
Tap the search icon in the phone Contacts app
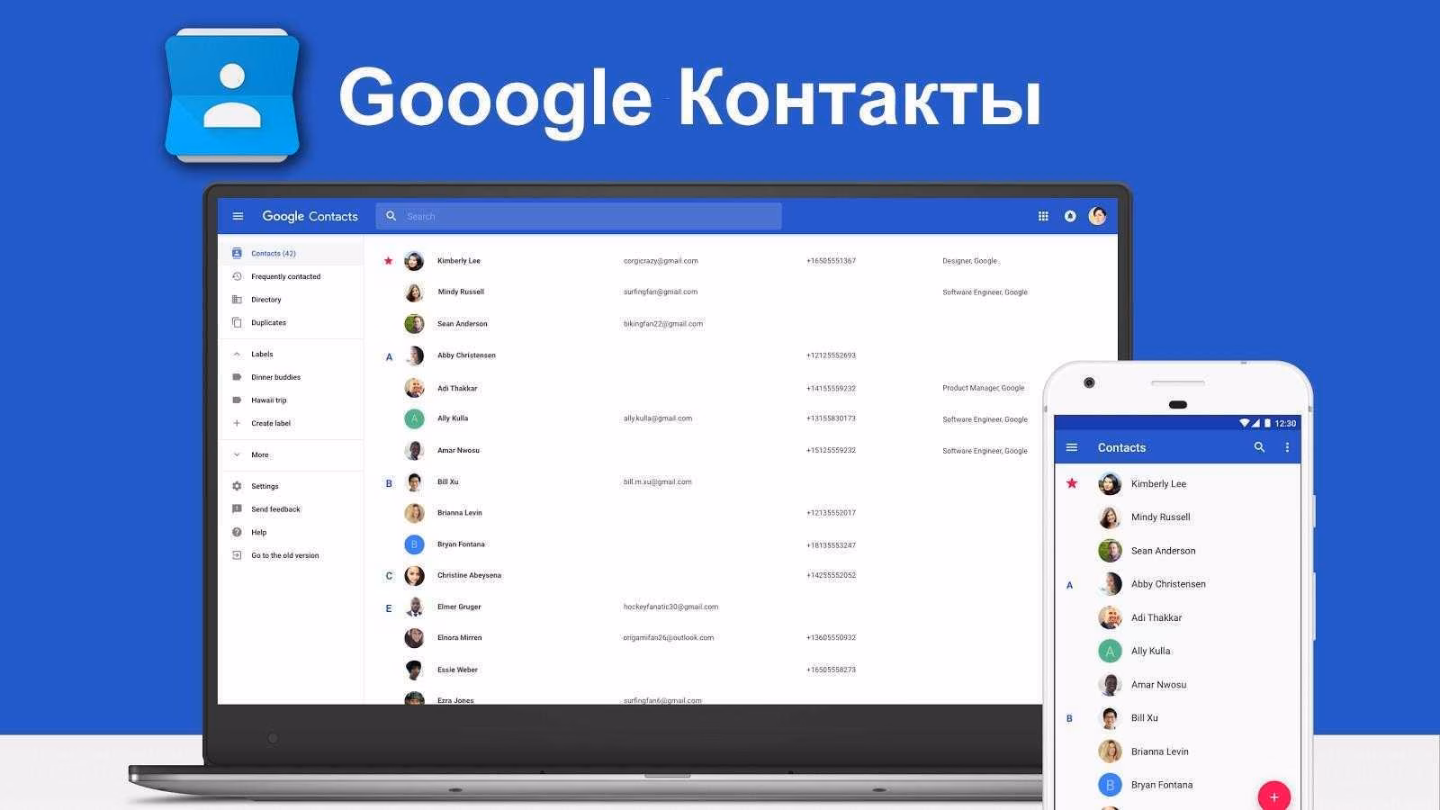click(1259, 447)
